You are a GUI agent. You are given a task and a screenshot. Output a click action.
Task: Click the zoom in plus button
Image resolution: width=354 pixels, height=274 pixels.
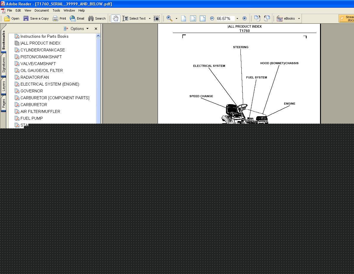point(245,18)
